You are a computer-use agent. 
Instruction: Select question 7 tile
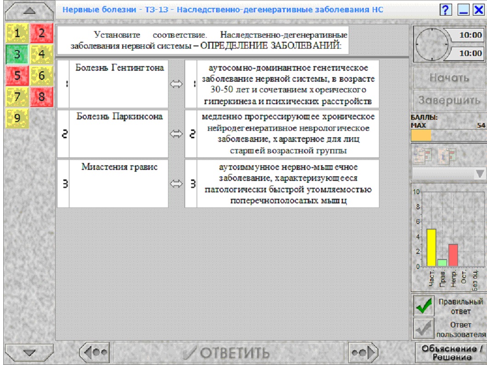click(x=17, y=97)
